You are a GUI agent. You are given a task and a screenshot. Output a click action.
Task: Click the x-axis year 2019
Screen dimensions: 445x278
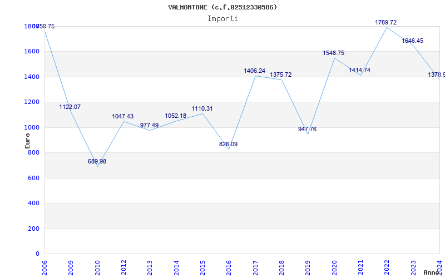tap(308, 268)
